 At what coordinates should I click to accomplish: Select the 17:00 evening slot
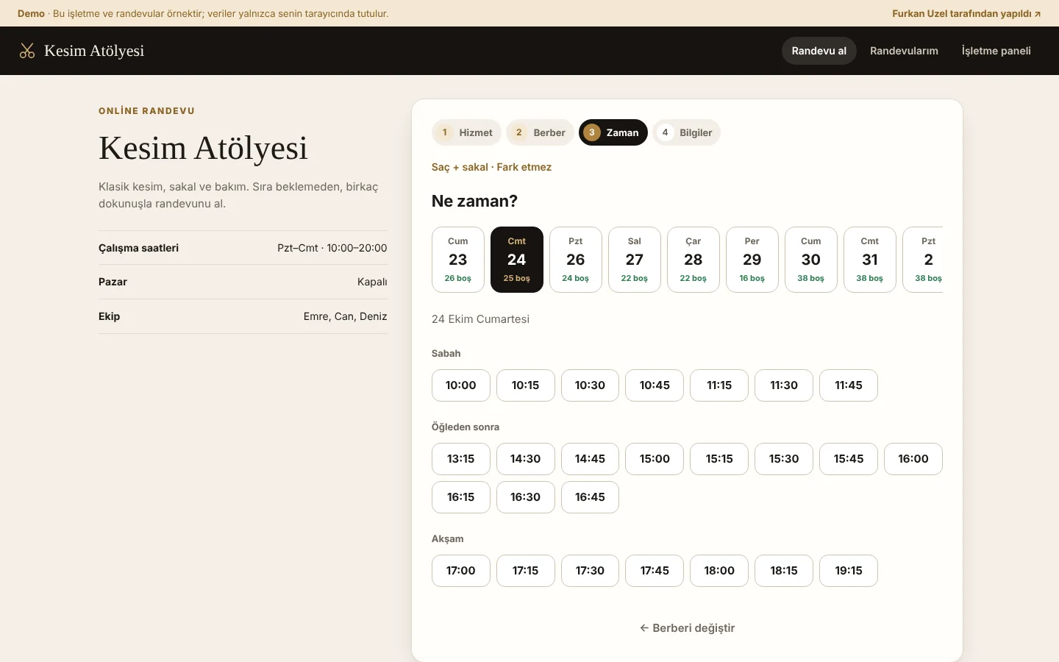point(461,571)
